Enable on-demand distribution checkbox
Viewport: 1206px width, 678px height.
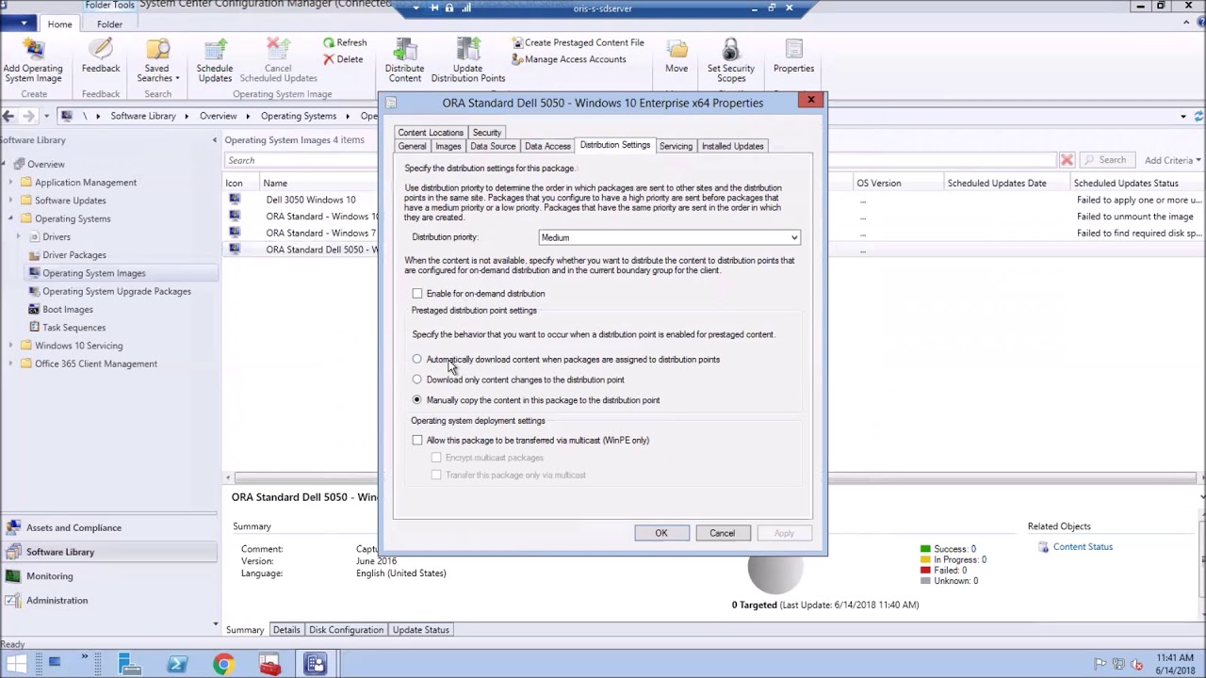(417, 294)
